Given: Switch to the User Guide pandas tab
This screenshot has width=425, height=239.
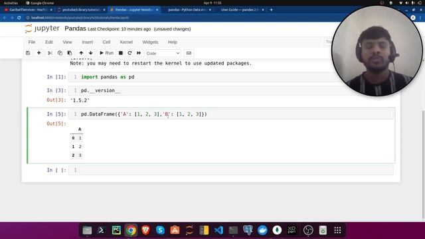Looking at the screenshot, I should (x=240, y=10).
